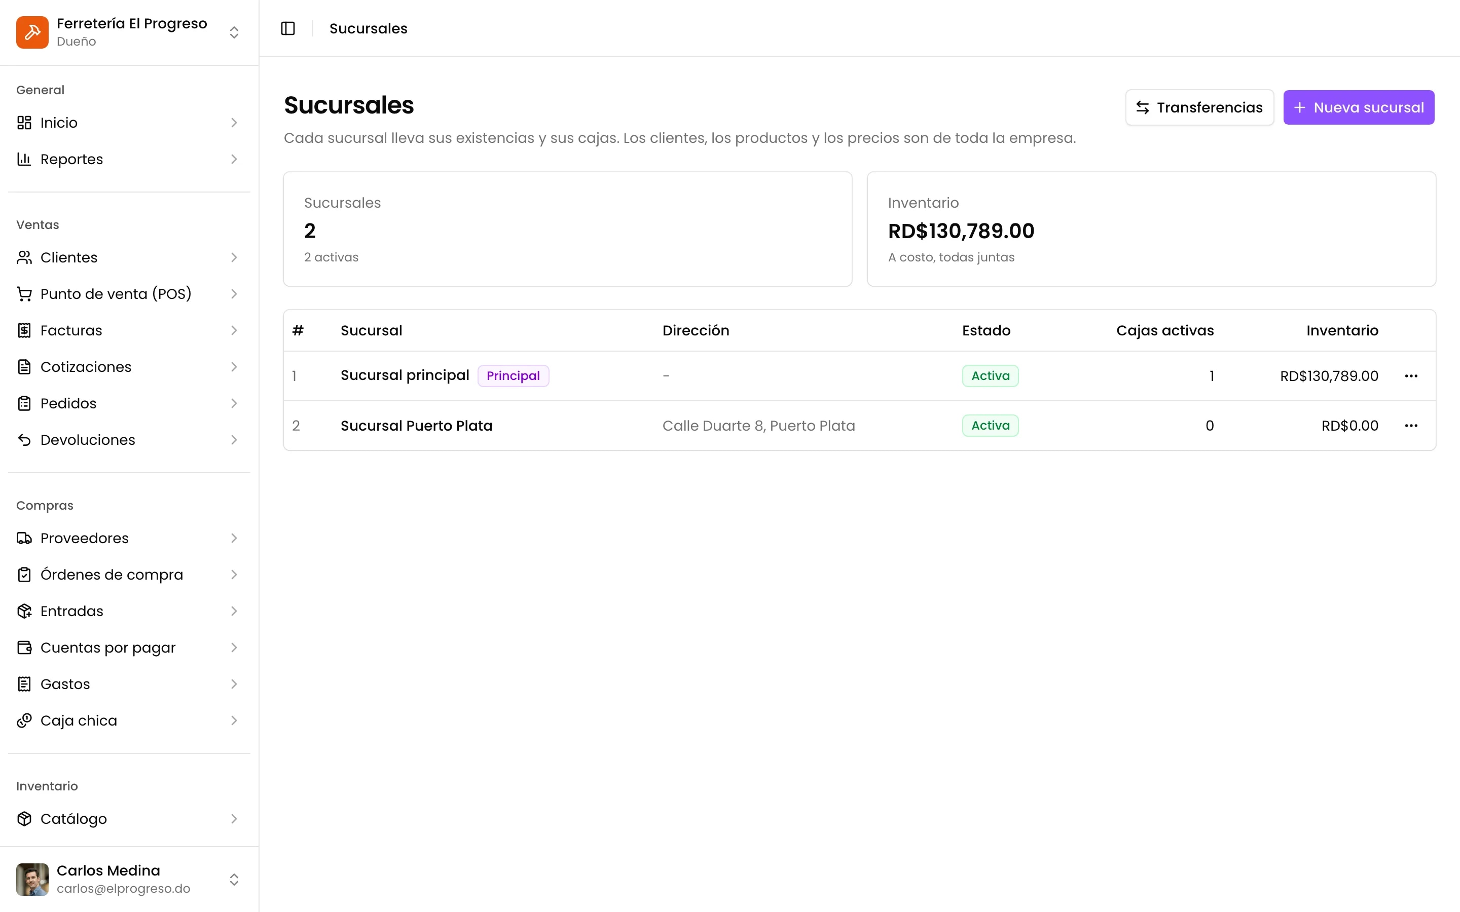Expand the Catálogo chevron
1460x912 pixels.
[234, 819]
